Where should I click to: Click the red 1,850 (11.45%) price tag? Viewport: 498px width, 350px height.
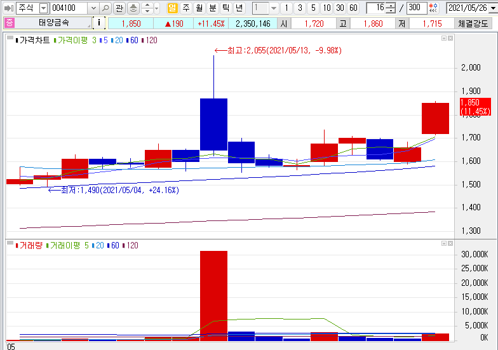point(475,107)
